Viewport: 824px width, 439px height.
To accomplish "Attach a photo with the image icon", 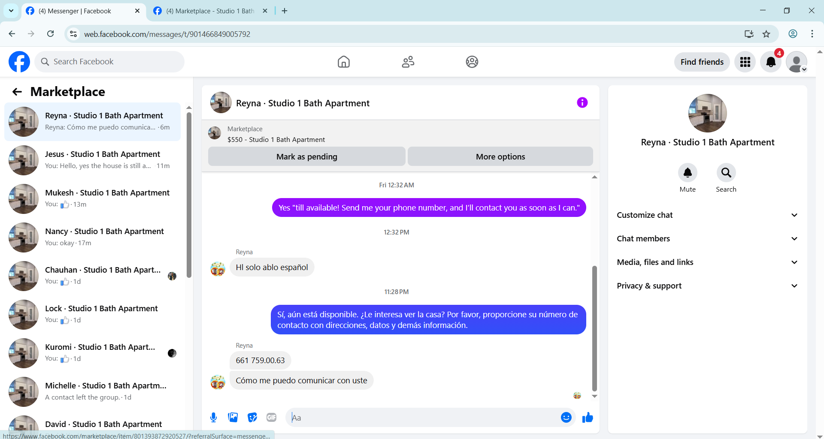I will pos(233,417).
